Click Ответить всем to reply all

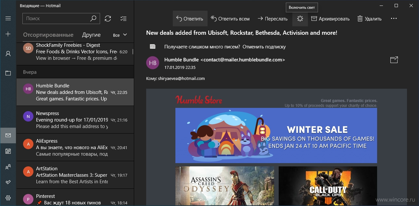[x=230, y=19]
